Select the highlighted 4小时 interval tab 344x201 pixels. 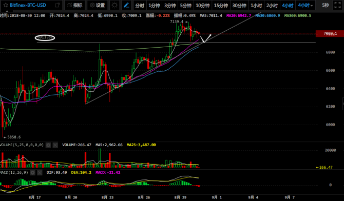(x=288, y=6)
